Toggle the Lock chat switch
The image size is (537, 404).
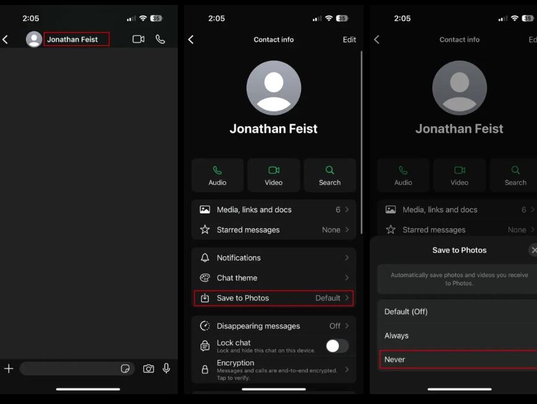pyautogui.click(x=337, y=346)
